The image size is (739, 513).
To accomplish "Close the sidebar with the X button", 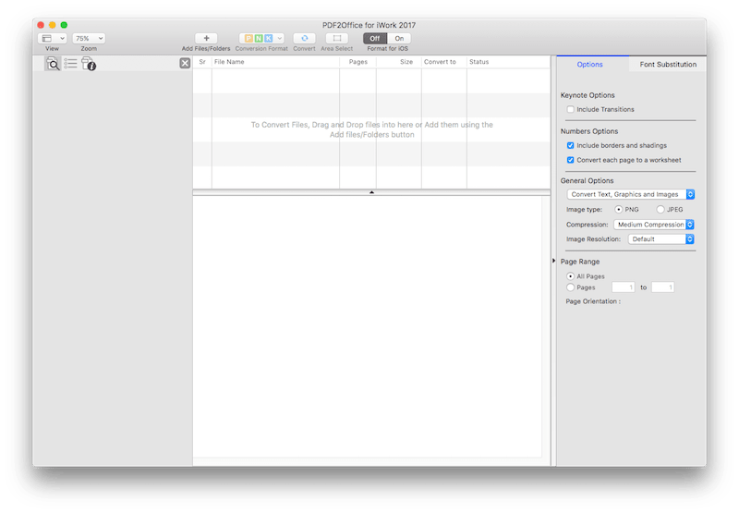I will pos(185,63).
